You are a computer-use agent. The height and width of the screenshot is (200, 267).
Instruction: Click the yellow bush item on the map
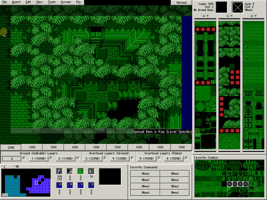[5, 32]
